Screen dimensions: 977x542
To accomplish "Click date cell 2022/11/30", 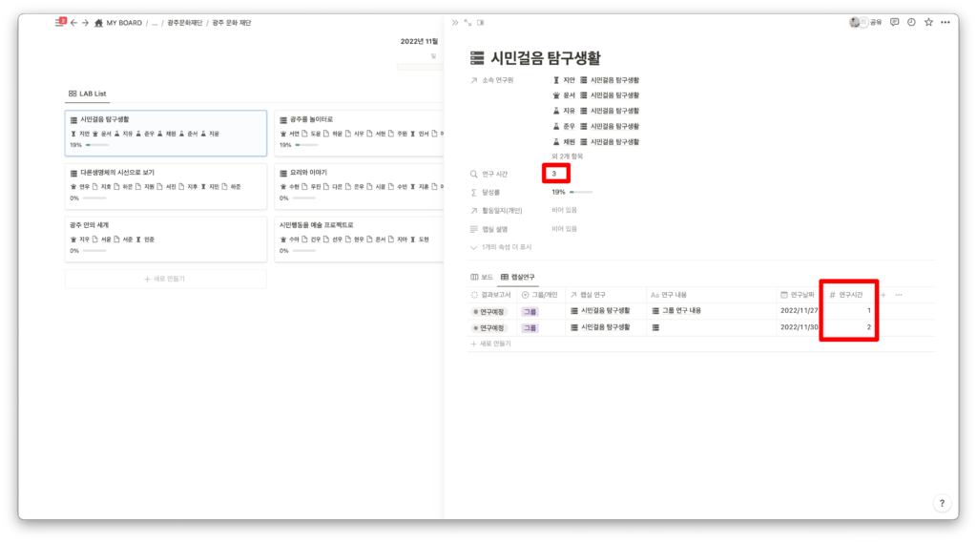I will tap(799, 327).
